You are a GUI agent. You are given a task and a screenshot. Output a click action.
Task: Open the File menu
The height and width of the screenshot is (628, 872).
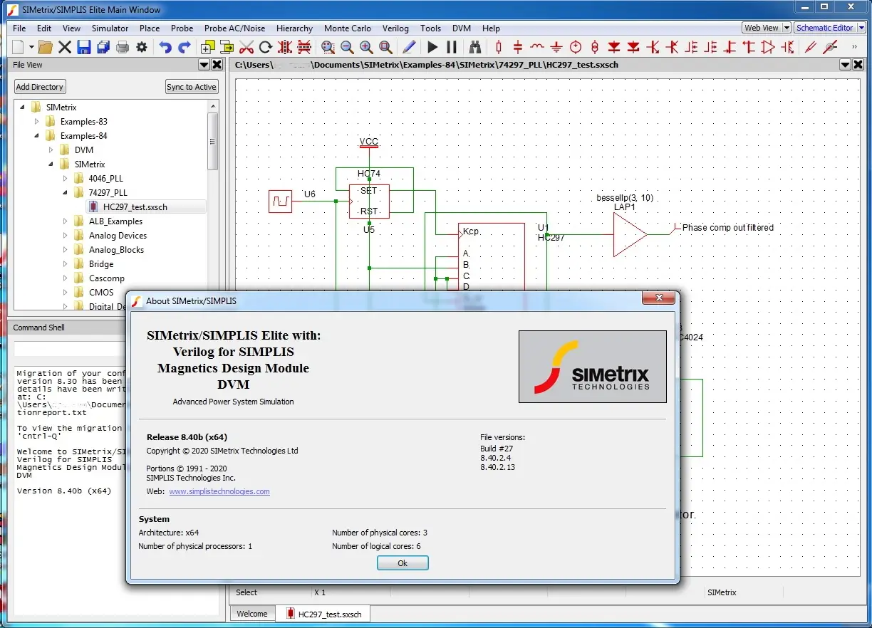19,28
